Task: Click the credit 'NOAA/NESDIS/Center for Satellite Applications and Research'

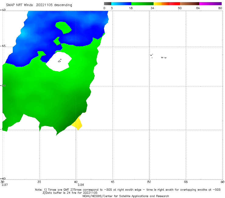Action: pyautogui.click(x=126, y=196)
